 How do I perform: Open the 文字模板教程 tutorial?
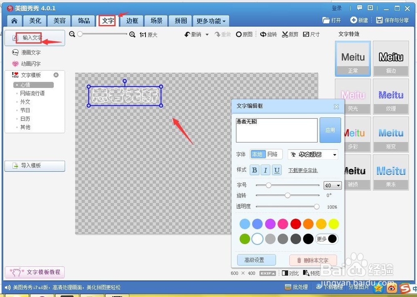coord(35,272)
